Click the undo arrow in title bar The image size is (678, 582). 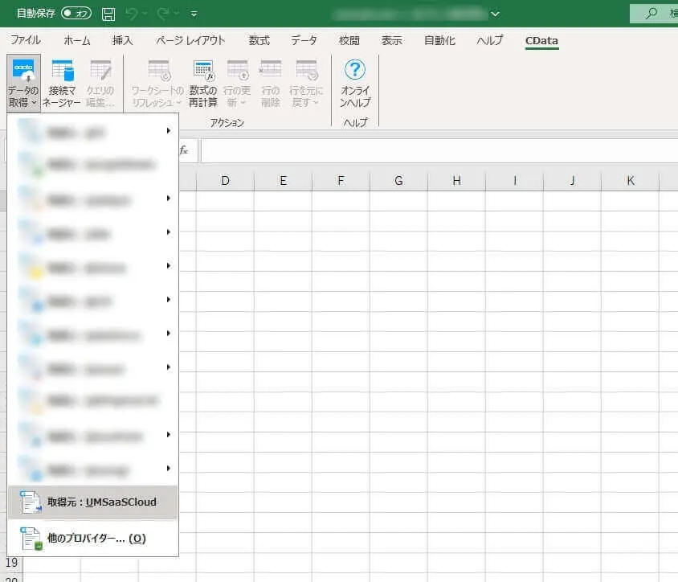(x=132, y=14)
